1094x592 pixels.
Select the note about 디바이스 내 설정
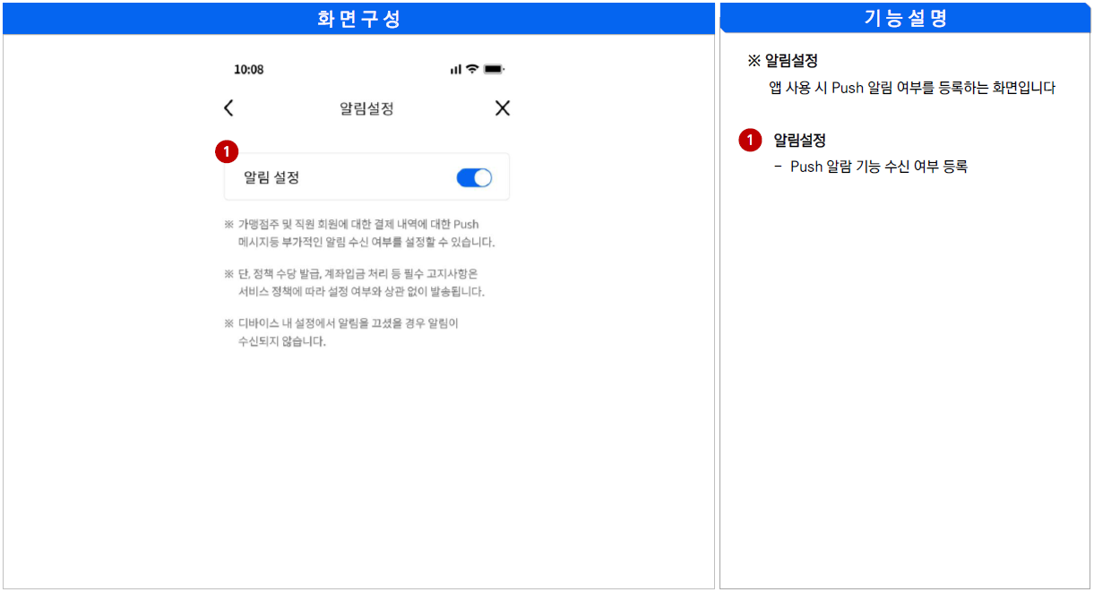341,332
